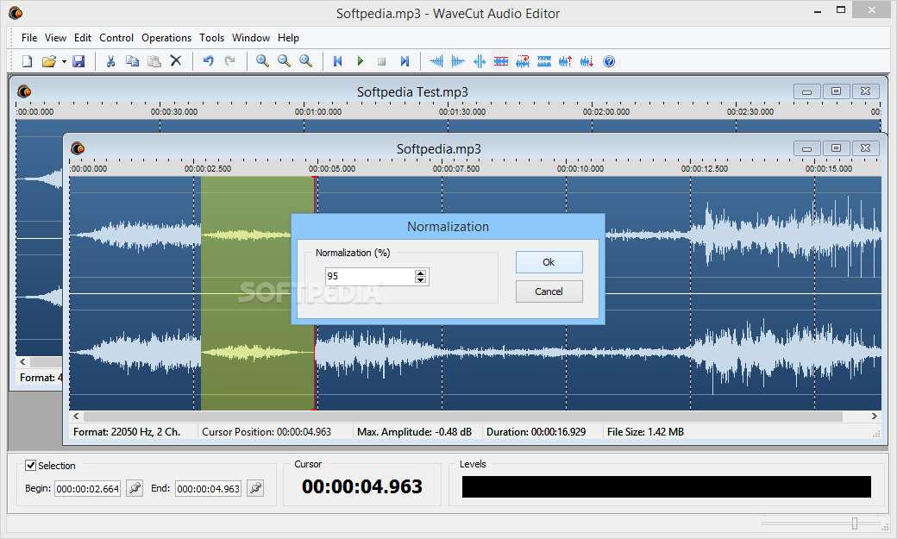Click the waveform icon with red down arrow
This screenshot has width=897, height=539.
587,61
